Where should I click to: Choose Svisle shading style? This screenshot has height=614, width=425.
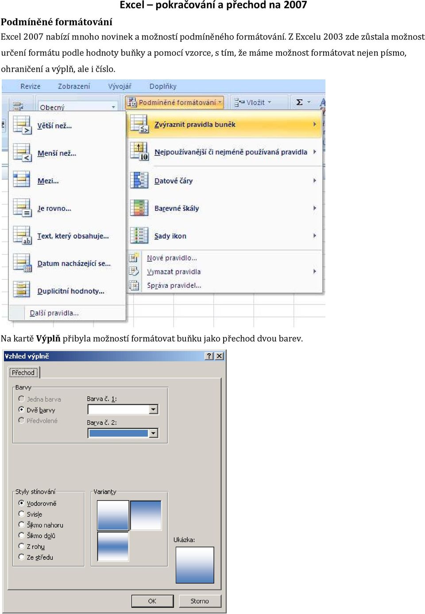click(21, 514)
